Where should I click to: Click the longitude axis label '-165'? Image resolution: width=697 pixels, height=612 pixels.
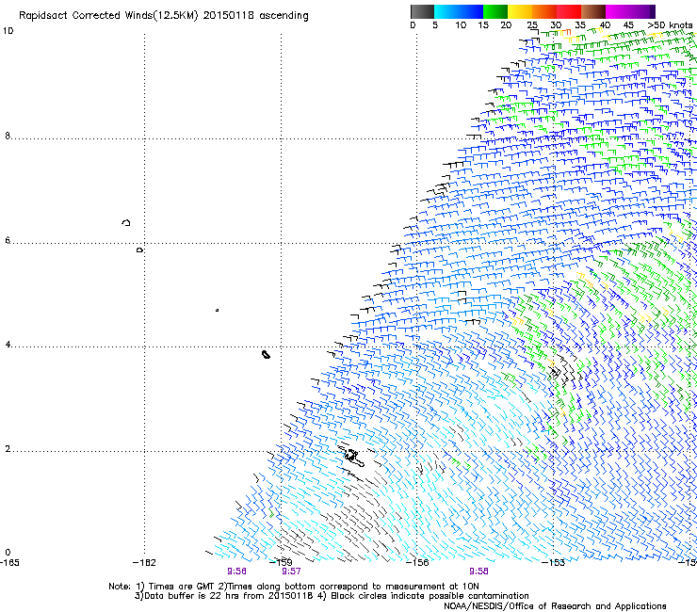(x=9, y=563)
